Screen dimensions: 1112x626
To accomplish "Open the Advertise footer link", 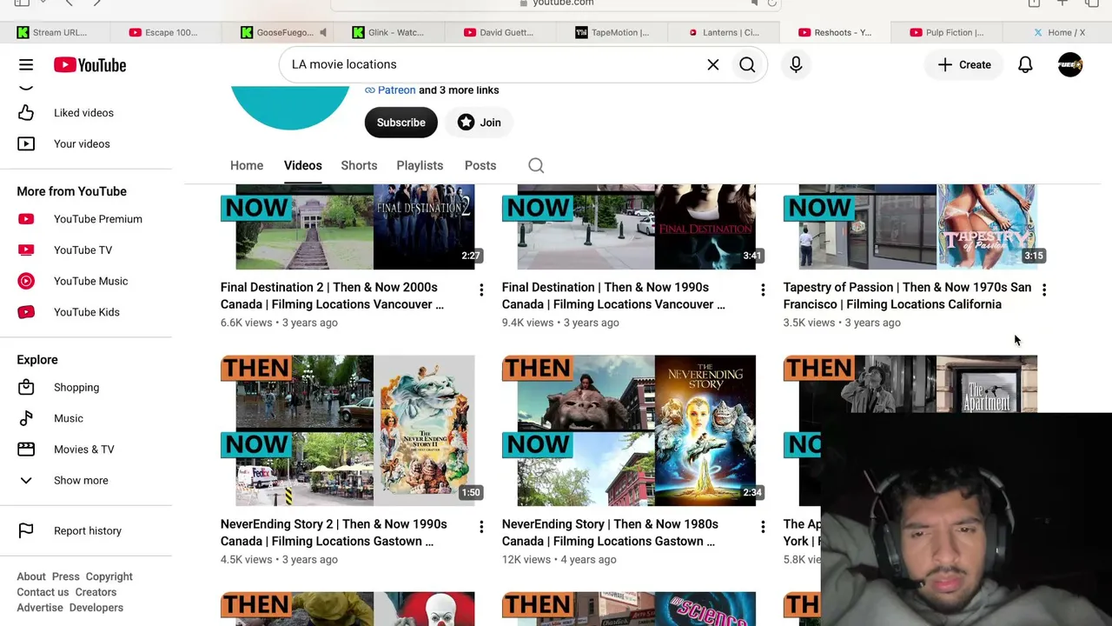I will point(40,608).
